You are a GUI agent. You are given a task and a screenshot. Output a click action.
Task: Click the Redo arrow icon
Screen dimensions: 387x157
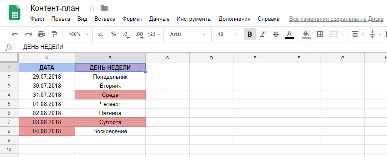(28, 35)
